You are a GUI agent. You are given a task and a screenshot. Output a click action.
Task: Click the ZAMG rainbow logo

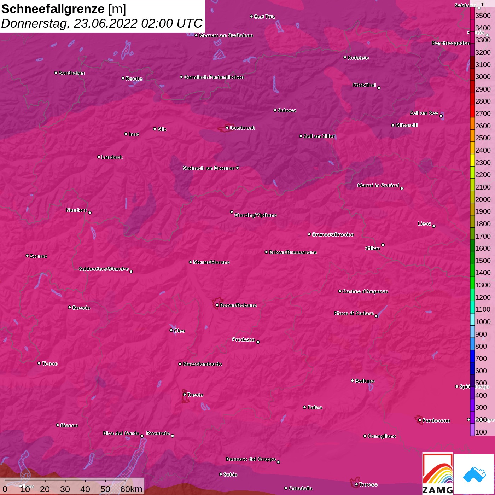point(437,473)
